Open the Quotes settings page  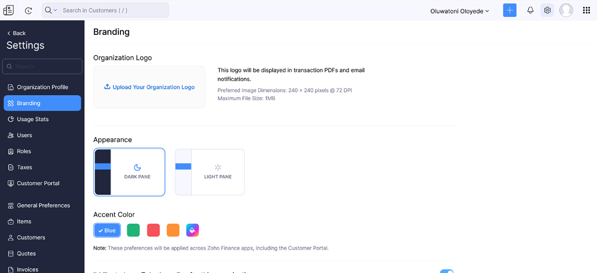point(42,253)
